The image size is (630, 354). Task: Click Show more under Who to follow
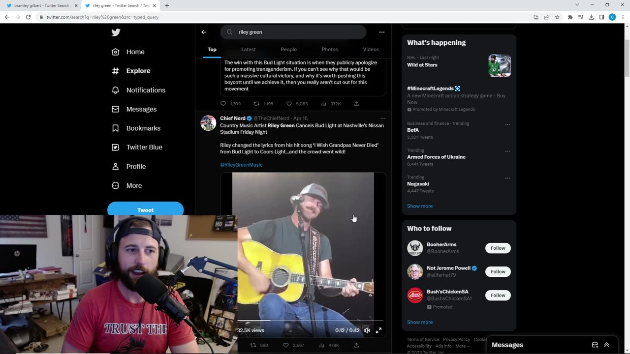tap(420, 322)
